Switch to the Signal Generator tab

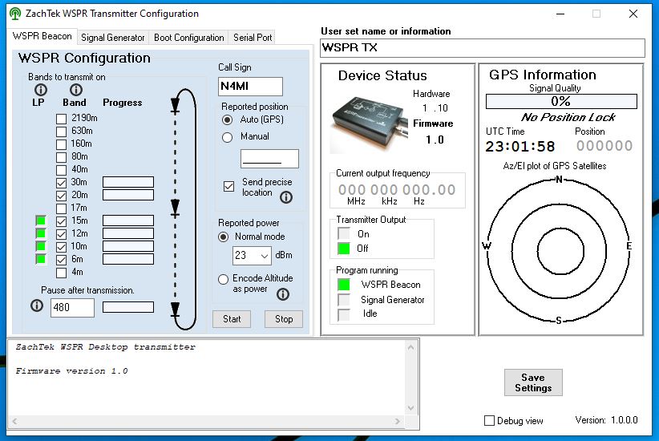click(x=112, y=38)
